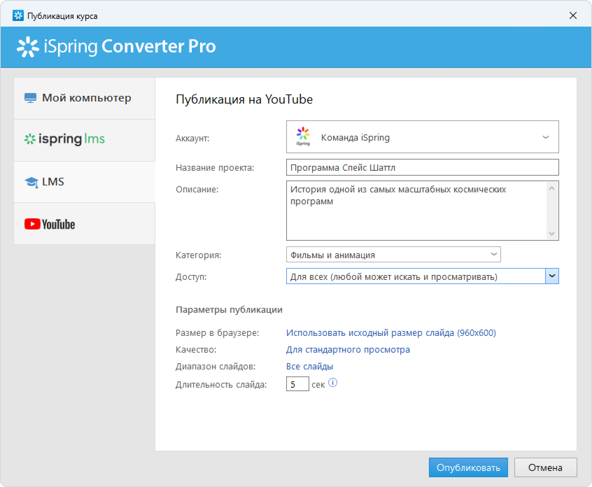Screen dimensions: 592x487
Task: Click the Описание label
Action: [197, 189]
